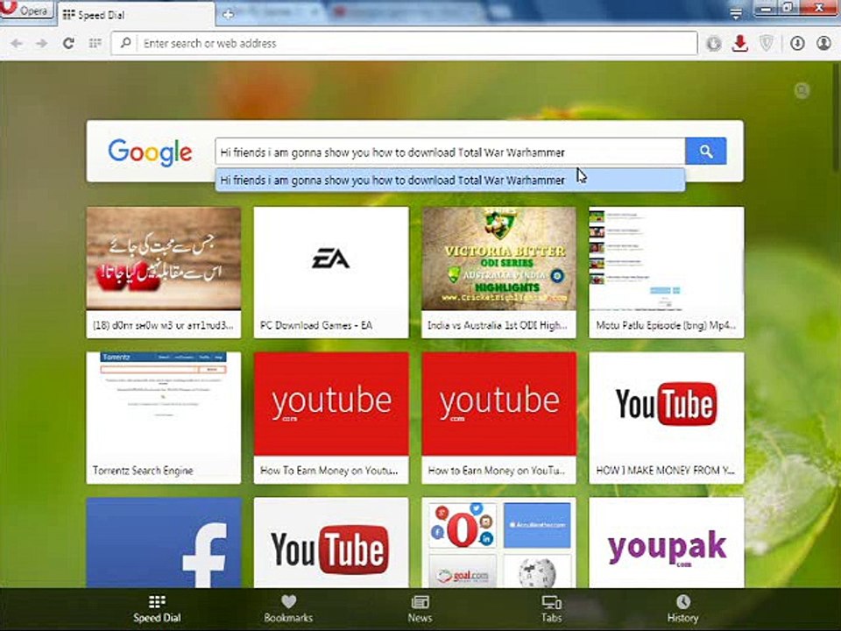Click the grey round extension icon in toolbar
The height and width of the screenshot is (631, 841).
(x=713, y=44)
